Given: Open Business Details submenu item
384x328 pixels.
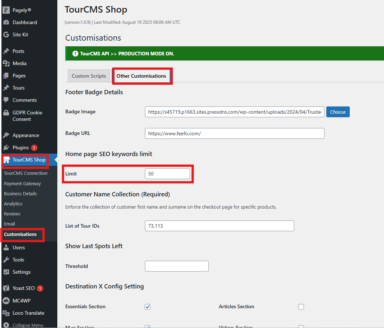Looking at the screenshot, I should (x=20, y=194).
